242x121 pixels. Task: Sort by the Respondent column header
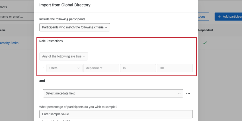click(205, 30)
